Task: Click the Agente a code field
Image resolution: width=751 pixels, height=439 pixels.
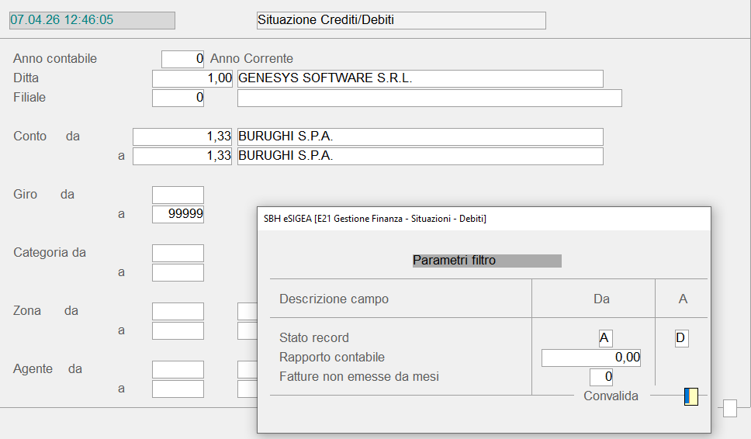Action: [x=178, y=389]
